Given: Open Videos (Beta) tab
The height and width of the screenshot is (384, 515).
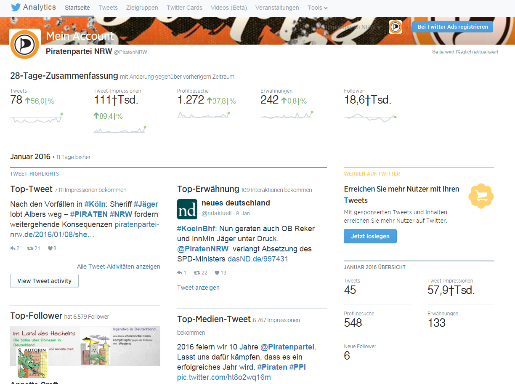Looking at the screenshot, I should pos(229,8).
